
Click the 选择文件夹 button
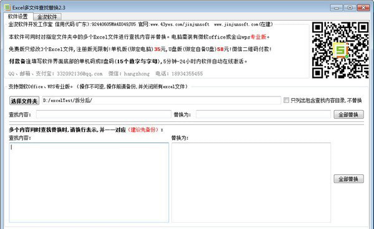point(24,101)
